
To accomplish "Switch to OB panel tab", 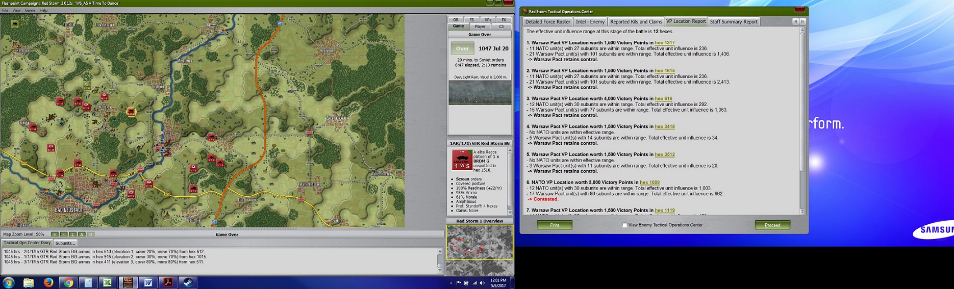I will [x=456, y=20].
